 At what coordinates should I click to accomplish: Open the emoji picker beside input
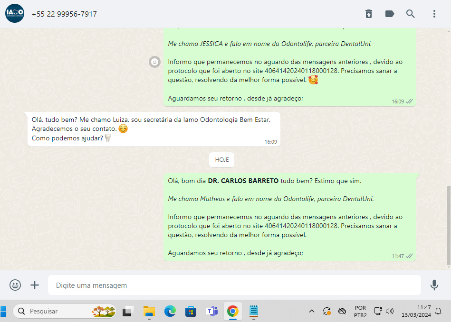pyautogui.click(x=15, y=285)
